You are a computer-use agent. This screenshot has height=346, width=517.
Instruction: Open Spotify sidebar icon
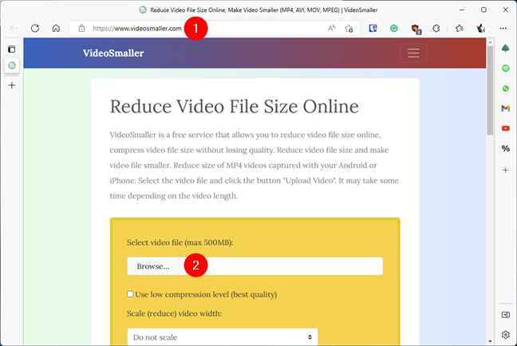pos(506,69)
